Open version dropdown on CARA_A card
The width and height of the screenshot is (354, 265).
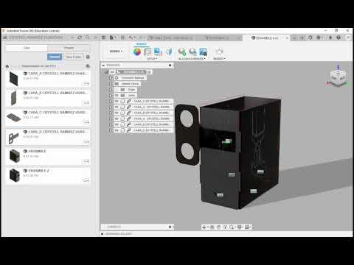pyautogui.click(x=86, y=84)
